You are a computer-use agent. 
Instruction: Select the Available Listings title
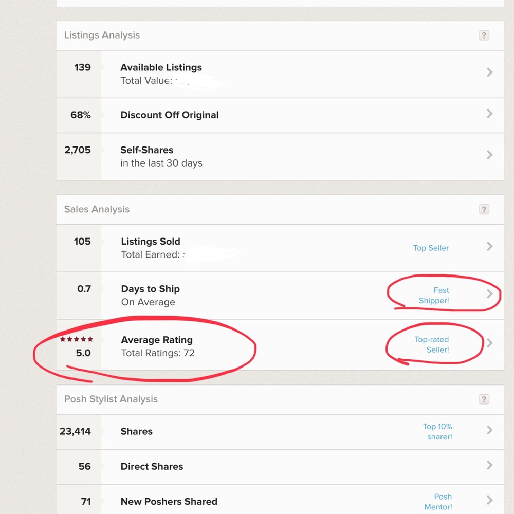(x=161, y=67)
